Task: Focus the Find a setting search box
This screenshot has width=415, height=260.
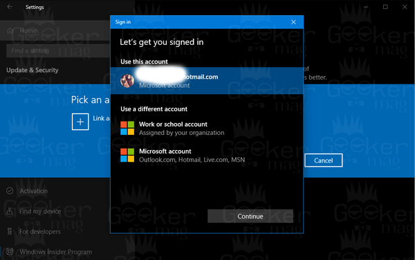Action: pos(58,50)
